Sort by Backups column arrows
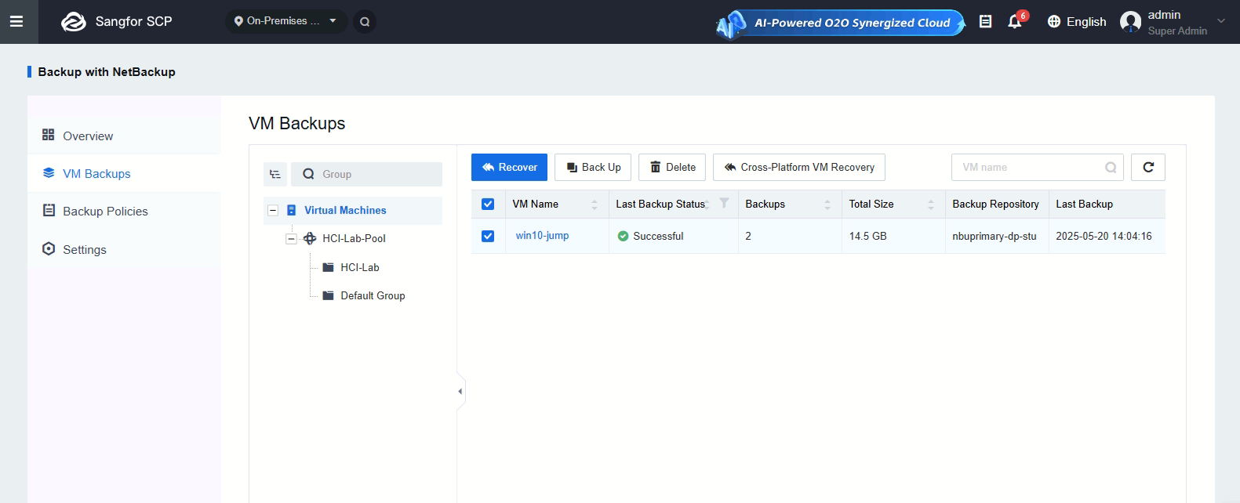The height and width of the screenshot is (503, 1240). coord(827,204)
